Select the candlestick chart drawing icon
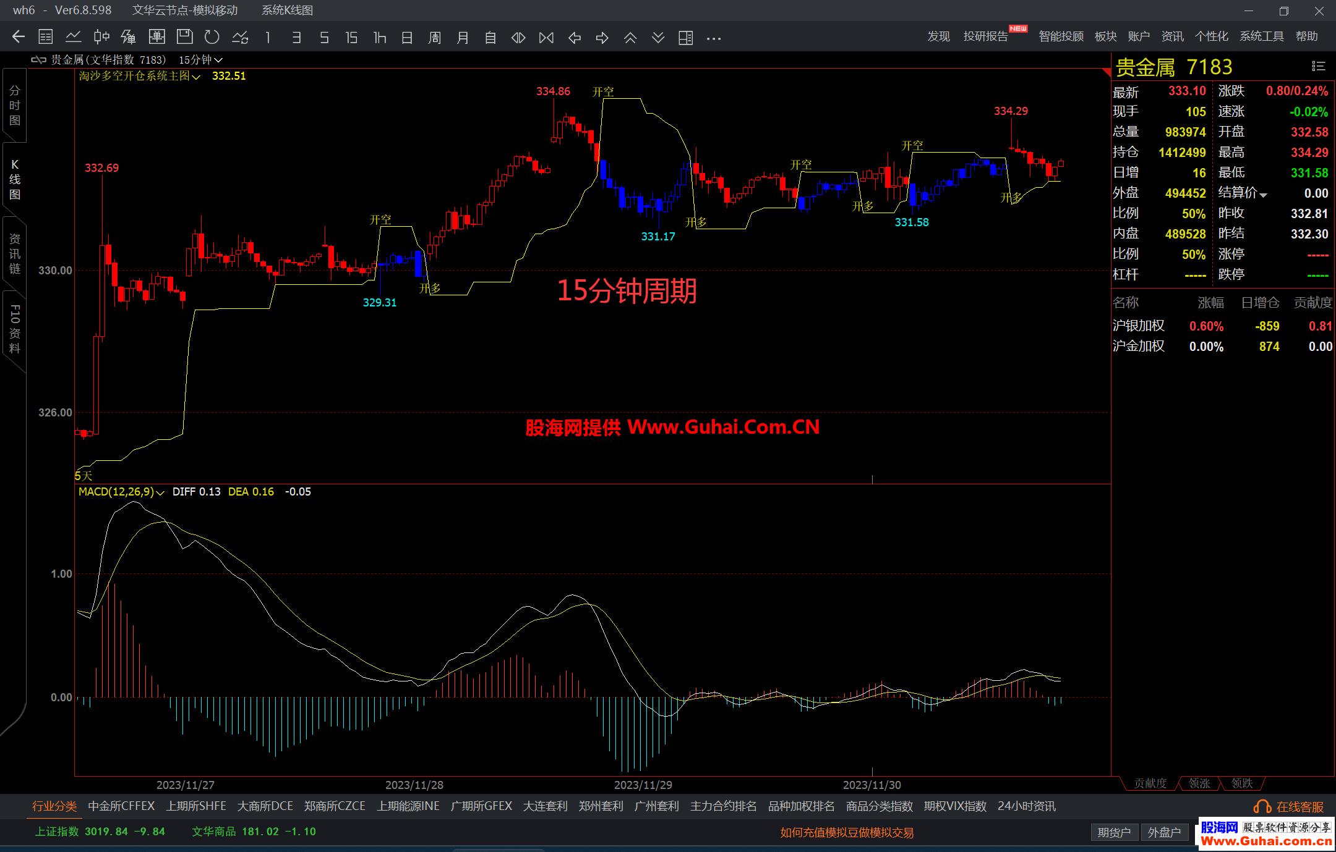The width and height of the screenshot is (1336, 852). tap(101, 37)
